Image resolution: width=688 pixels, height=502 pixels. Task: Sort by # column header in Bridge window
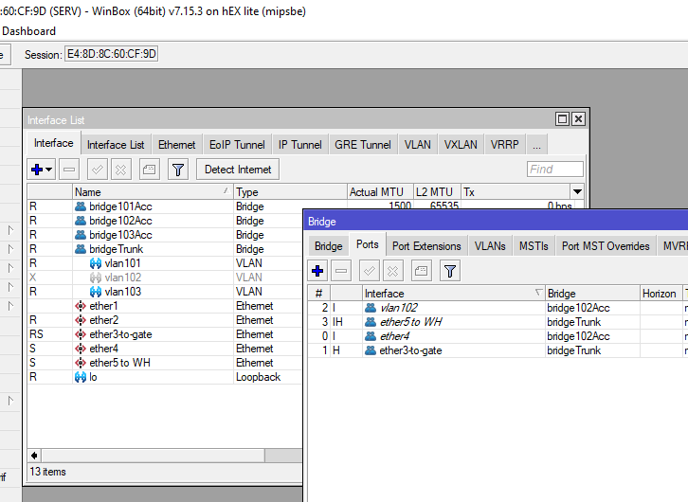tap(319, 294)
